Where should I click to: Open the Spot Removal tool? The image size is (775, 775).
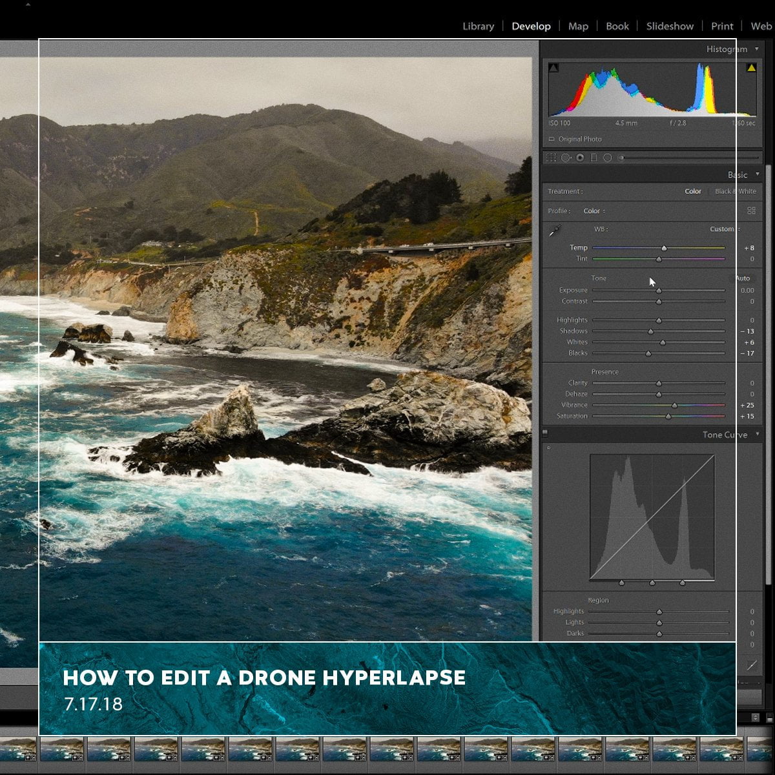coord(566,157)
